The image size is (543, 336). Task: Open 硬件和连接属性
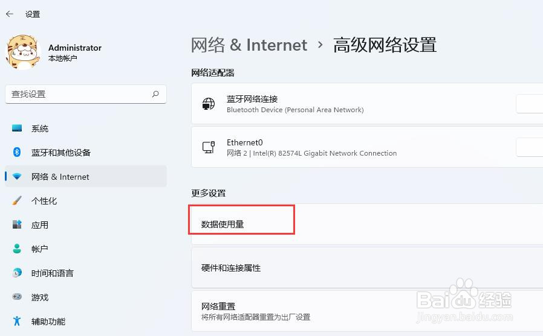pyautogui.click(x=231, y=268)
